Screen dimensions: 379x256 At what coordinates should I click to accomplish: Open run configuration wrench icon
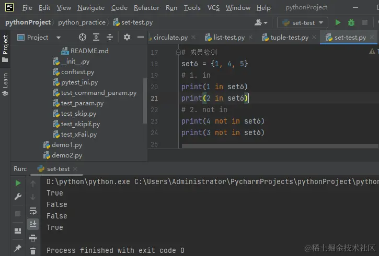(18, 197)
